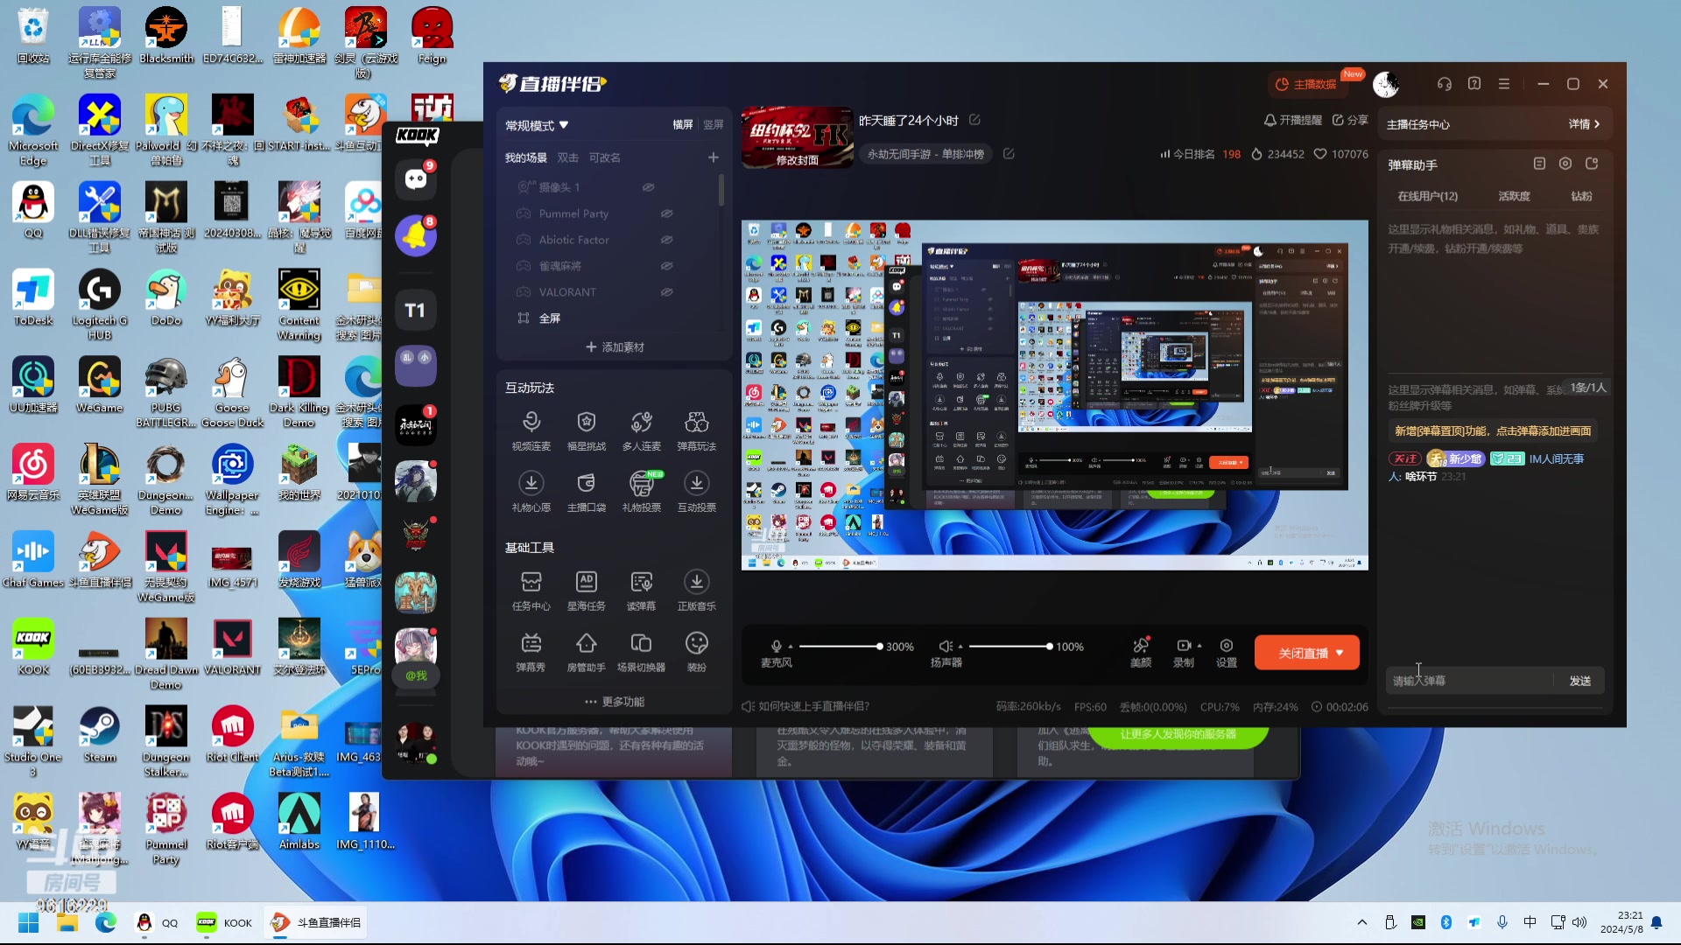This screenshot has height=945, width=1681.
Task: Click the headset customer service icon
Action: (1445, 84)
